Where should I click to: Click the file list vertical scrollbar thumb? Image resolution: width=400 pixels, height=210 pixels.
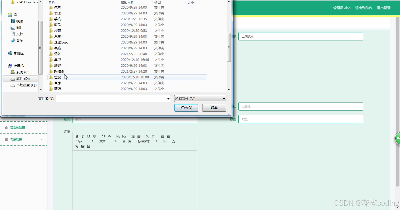coord(229,47)
